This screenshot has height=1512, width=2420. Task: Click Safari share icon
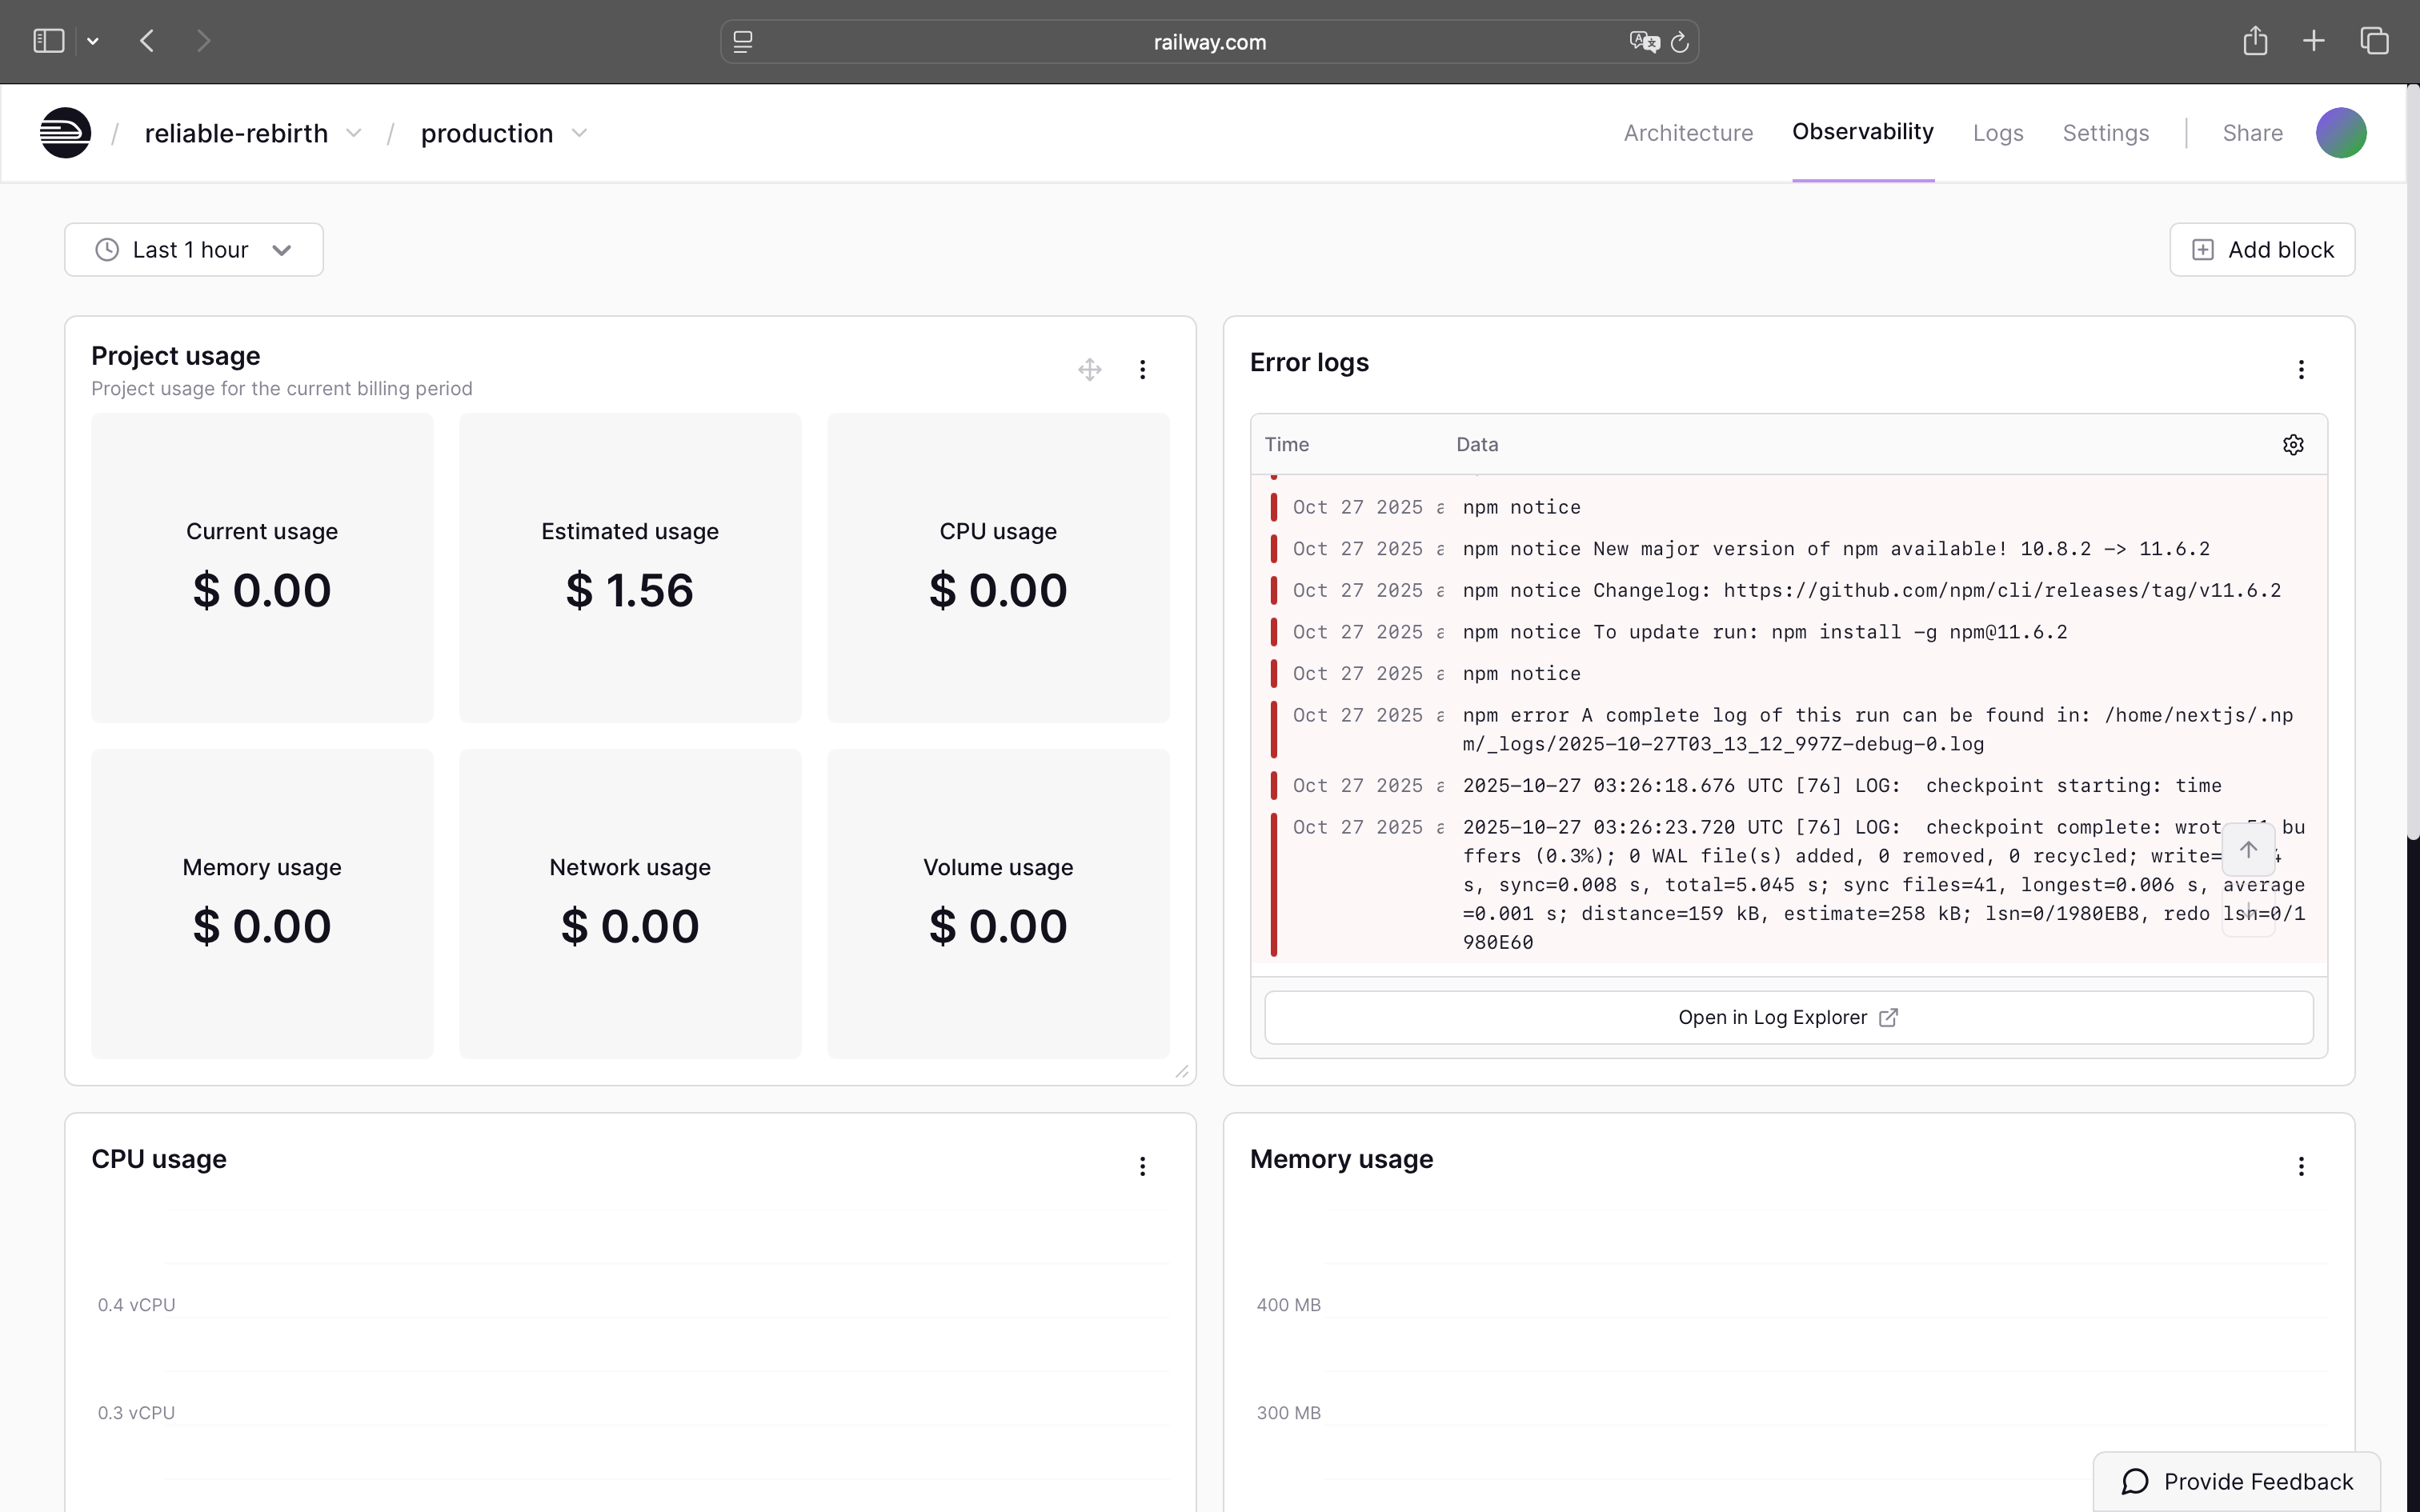tap(2254, 41)
